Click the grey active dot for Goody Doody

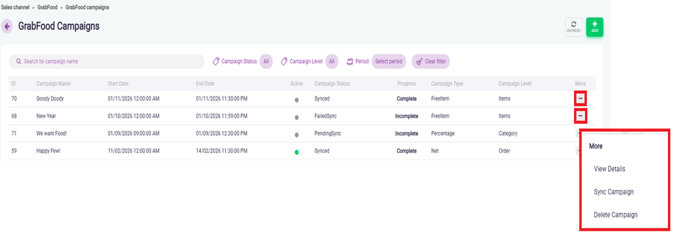(x=297, y=100)
